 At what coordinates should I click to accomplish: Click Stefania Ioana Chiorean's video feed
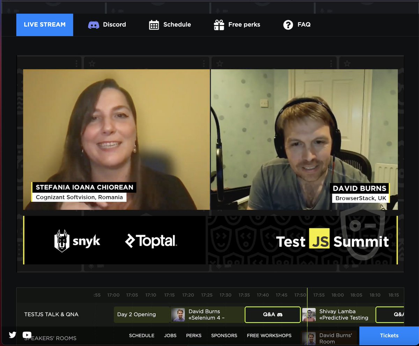click(117, 139)
